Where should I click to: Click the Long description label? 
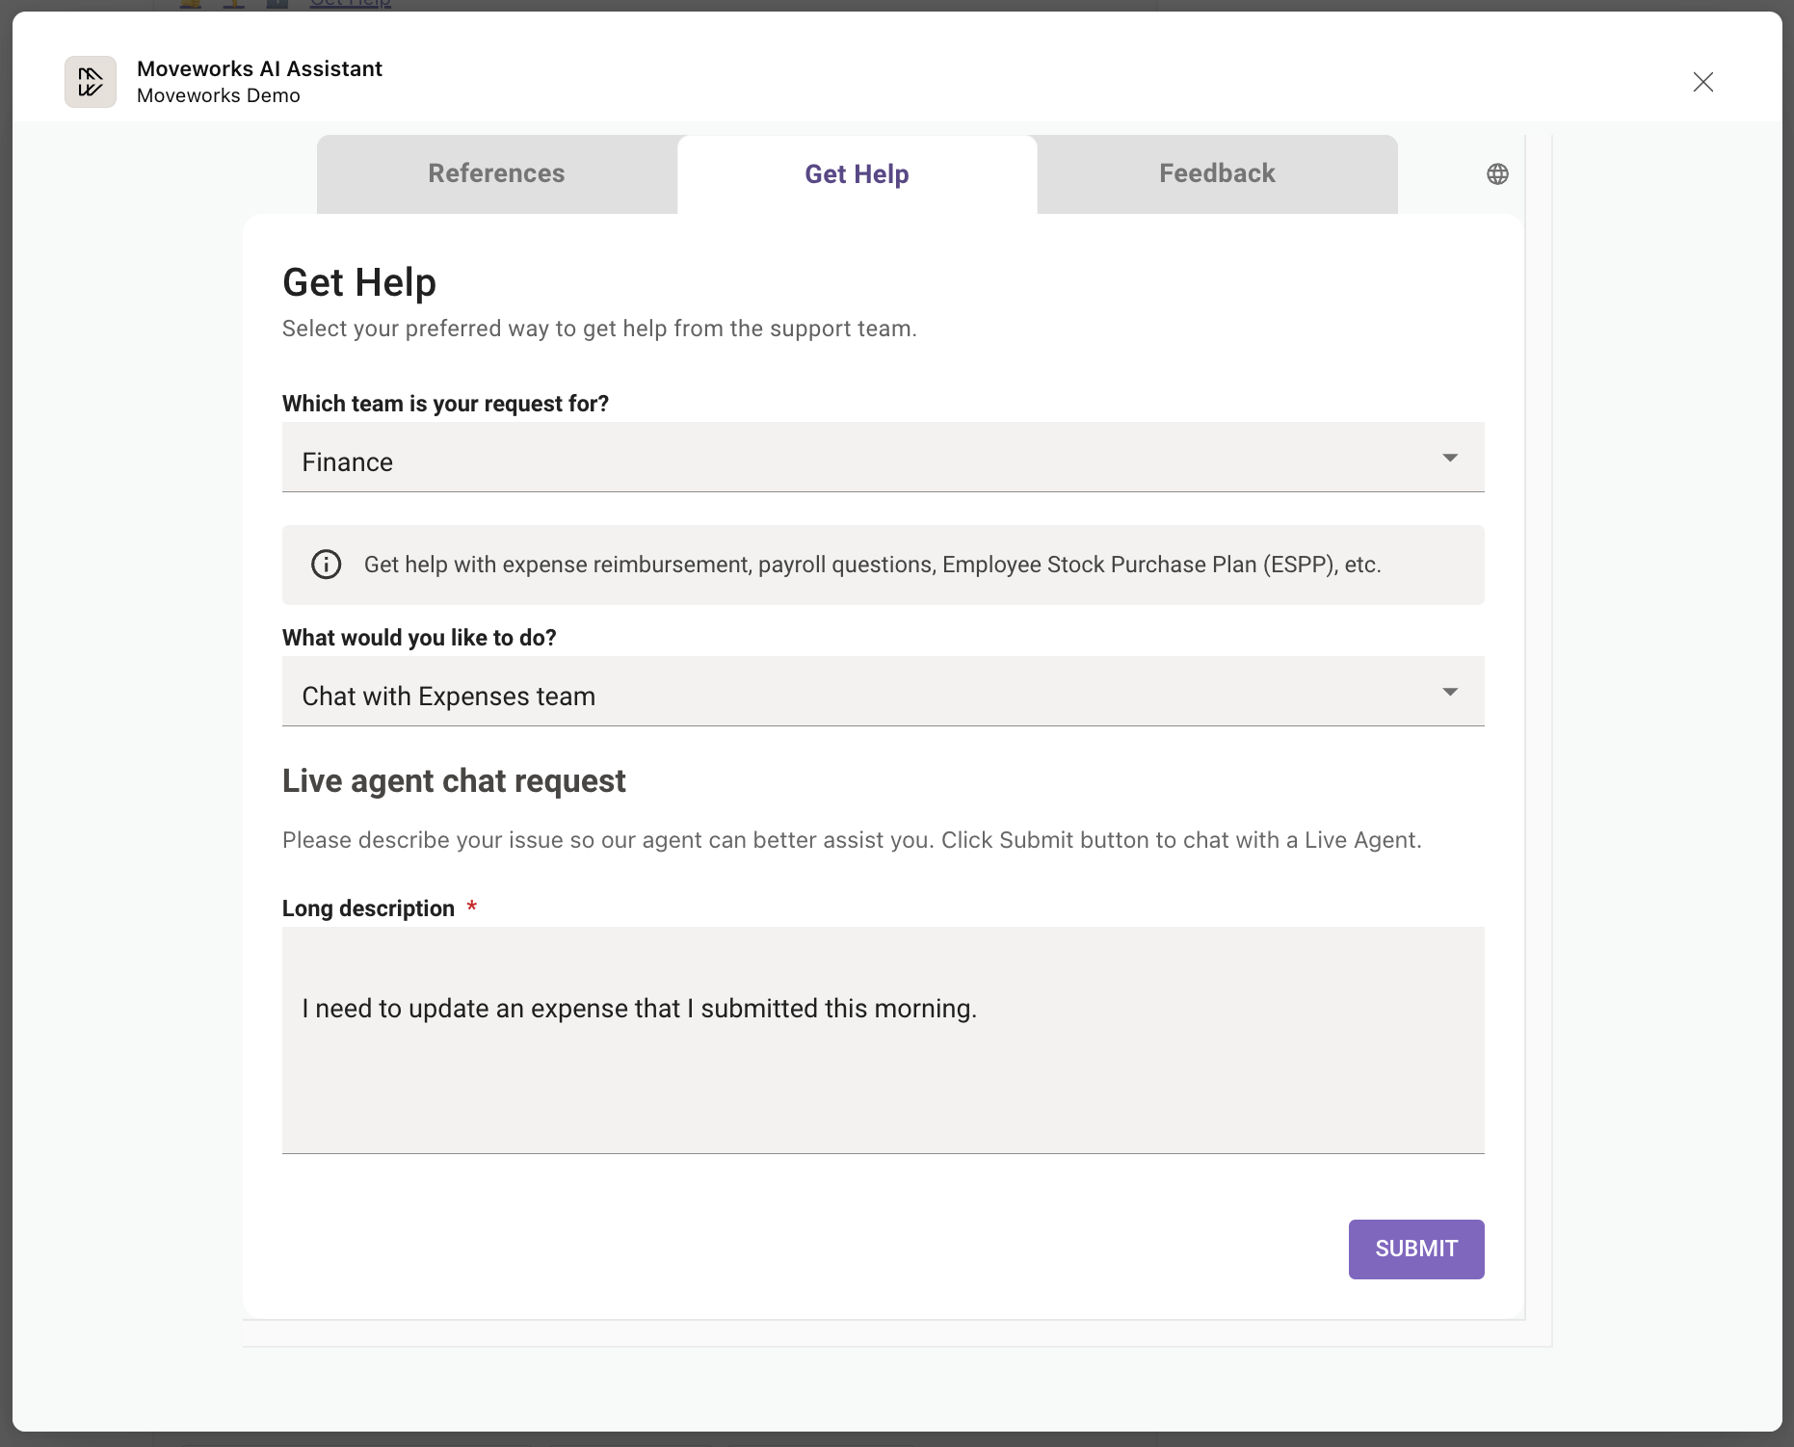(x=368, y=908)
